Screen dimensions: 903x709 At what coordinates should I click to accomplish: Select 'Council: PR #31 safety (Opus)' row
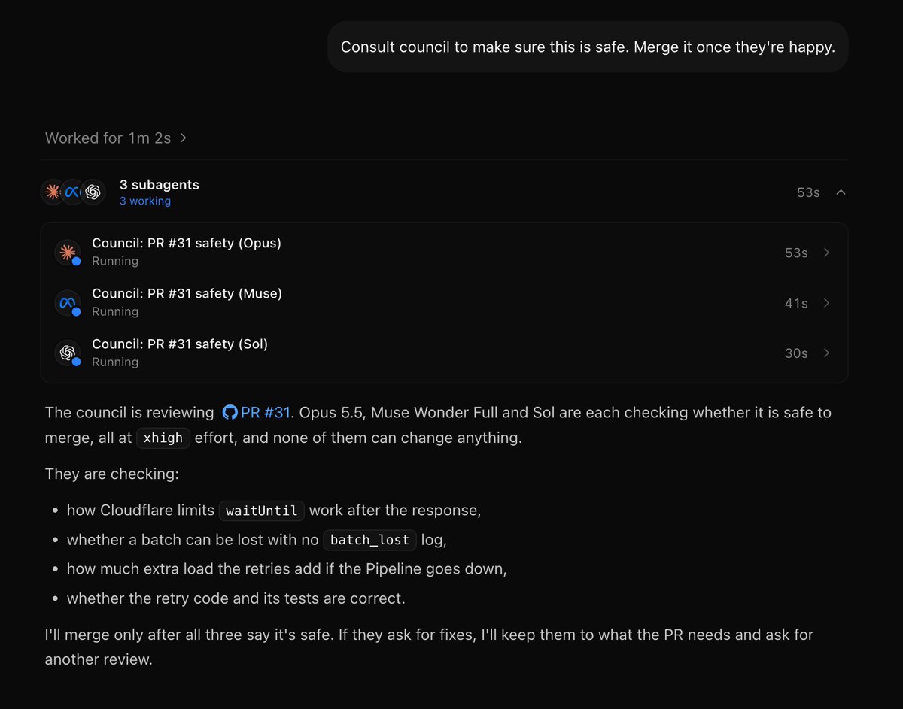[x=444, y=253]
